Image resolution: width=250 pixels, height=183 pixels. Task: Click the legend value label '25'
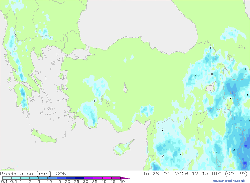77,182
